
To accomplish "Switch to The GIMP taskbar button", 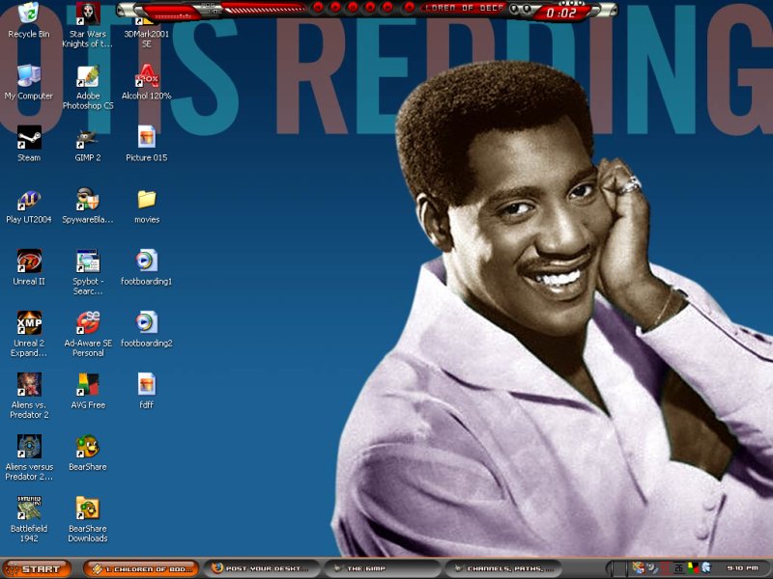I will coord(382,569).
